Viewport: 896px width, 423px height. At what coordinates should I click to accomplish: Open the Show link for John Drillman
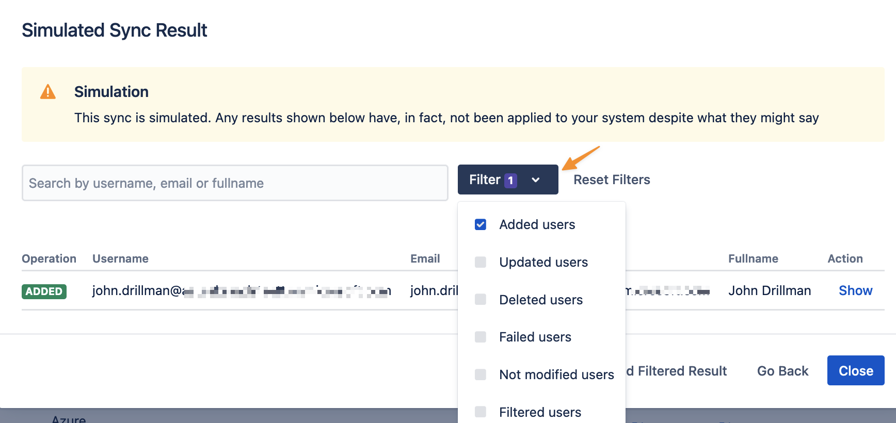coord(855,291)
